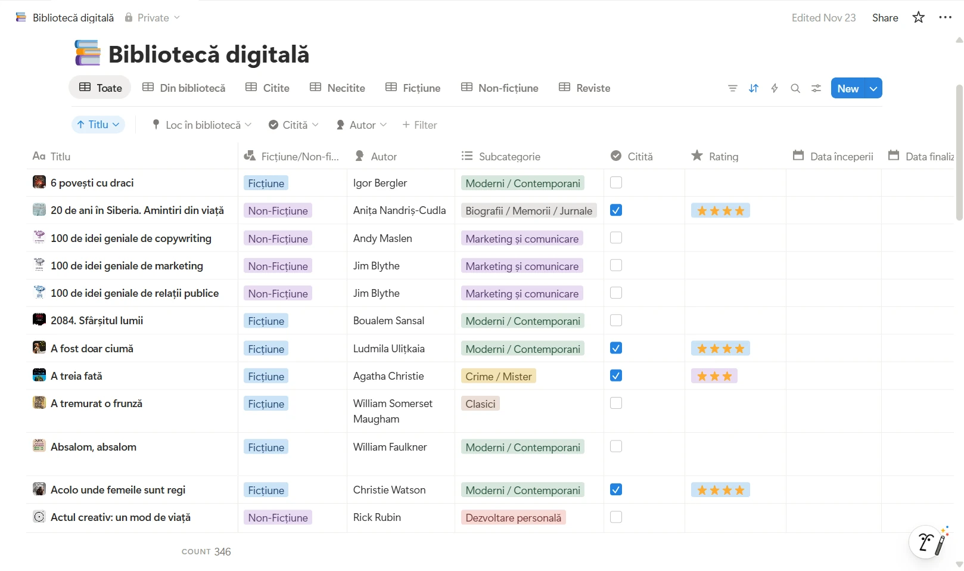
Task: Click the lightning bolt automations icon
Action: tap(775, 88)
